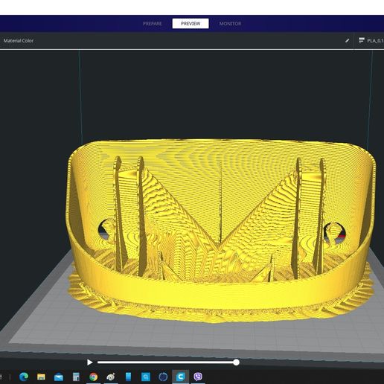This screenshot has height=384, width=384.
Task: Open Viber from the taskbar
Action: [198, 377]
